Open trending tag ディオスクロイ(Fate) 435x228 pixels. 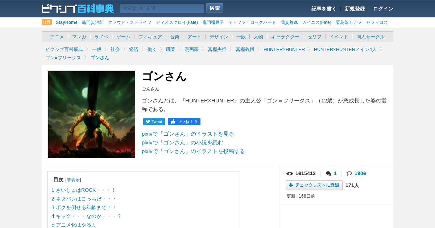(x=177, y=22)
